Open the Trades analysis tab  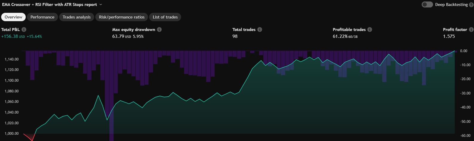pos(77,17)
